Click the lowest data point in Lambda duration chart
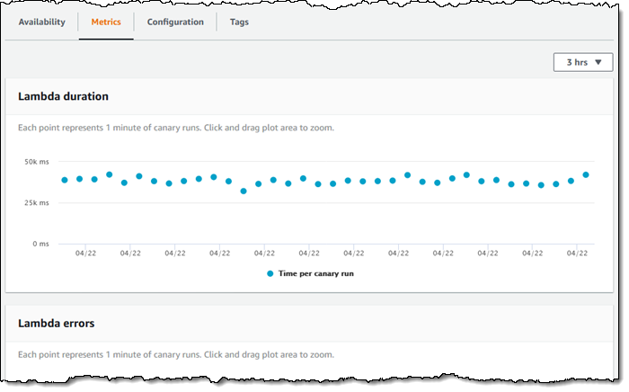629x392 pixels. [244, 191]
